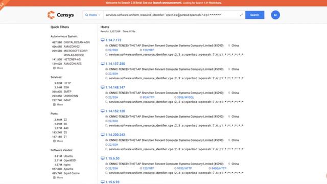
Task: Filter by OpenBSD software vendor
Action: coord(69,160)
